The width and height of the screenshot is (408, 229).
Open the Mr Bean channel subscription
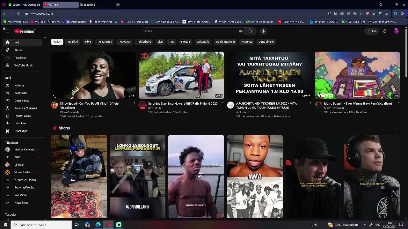tap(22, 165)
